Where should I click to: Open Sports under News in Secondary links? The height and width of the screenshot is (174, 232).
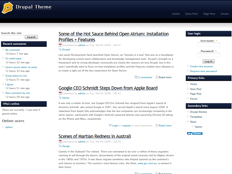[198, 127]
